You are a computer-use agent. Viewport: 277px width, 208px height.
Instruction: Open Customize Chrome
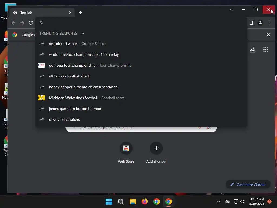tap(248, 184)
